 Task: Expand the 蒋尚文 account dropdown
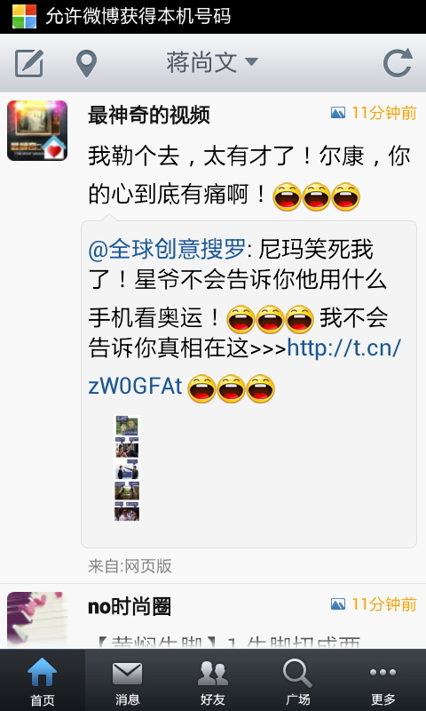tap(212, 62)
